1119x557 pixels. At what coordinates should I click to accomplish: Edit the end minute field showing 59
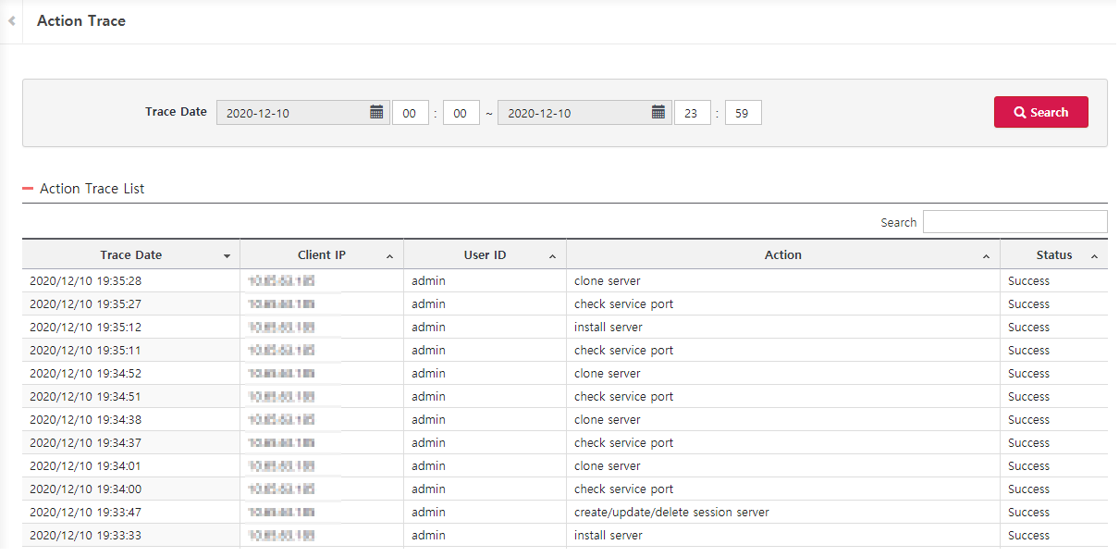743,111
